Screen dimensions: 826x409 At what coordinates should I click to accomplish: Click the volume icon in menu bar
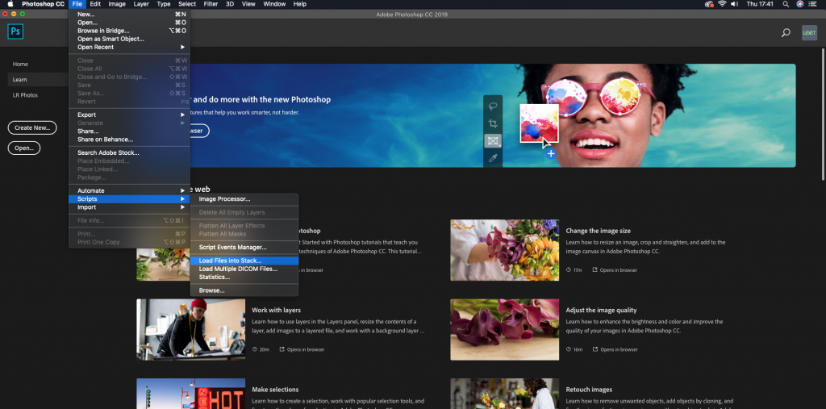(736, 4)
